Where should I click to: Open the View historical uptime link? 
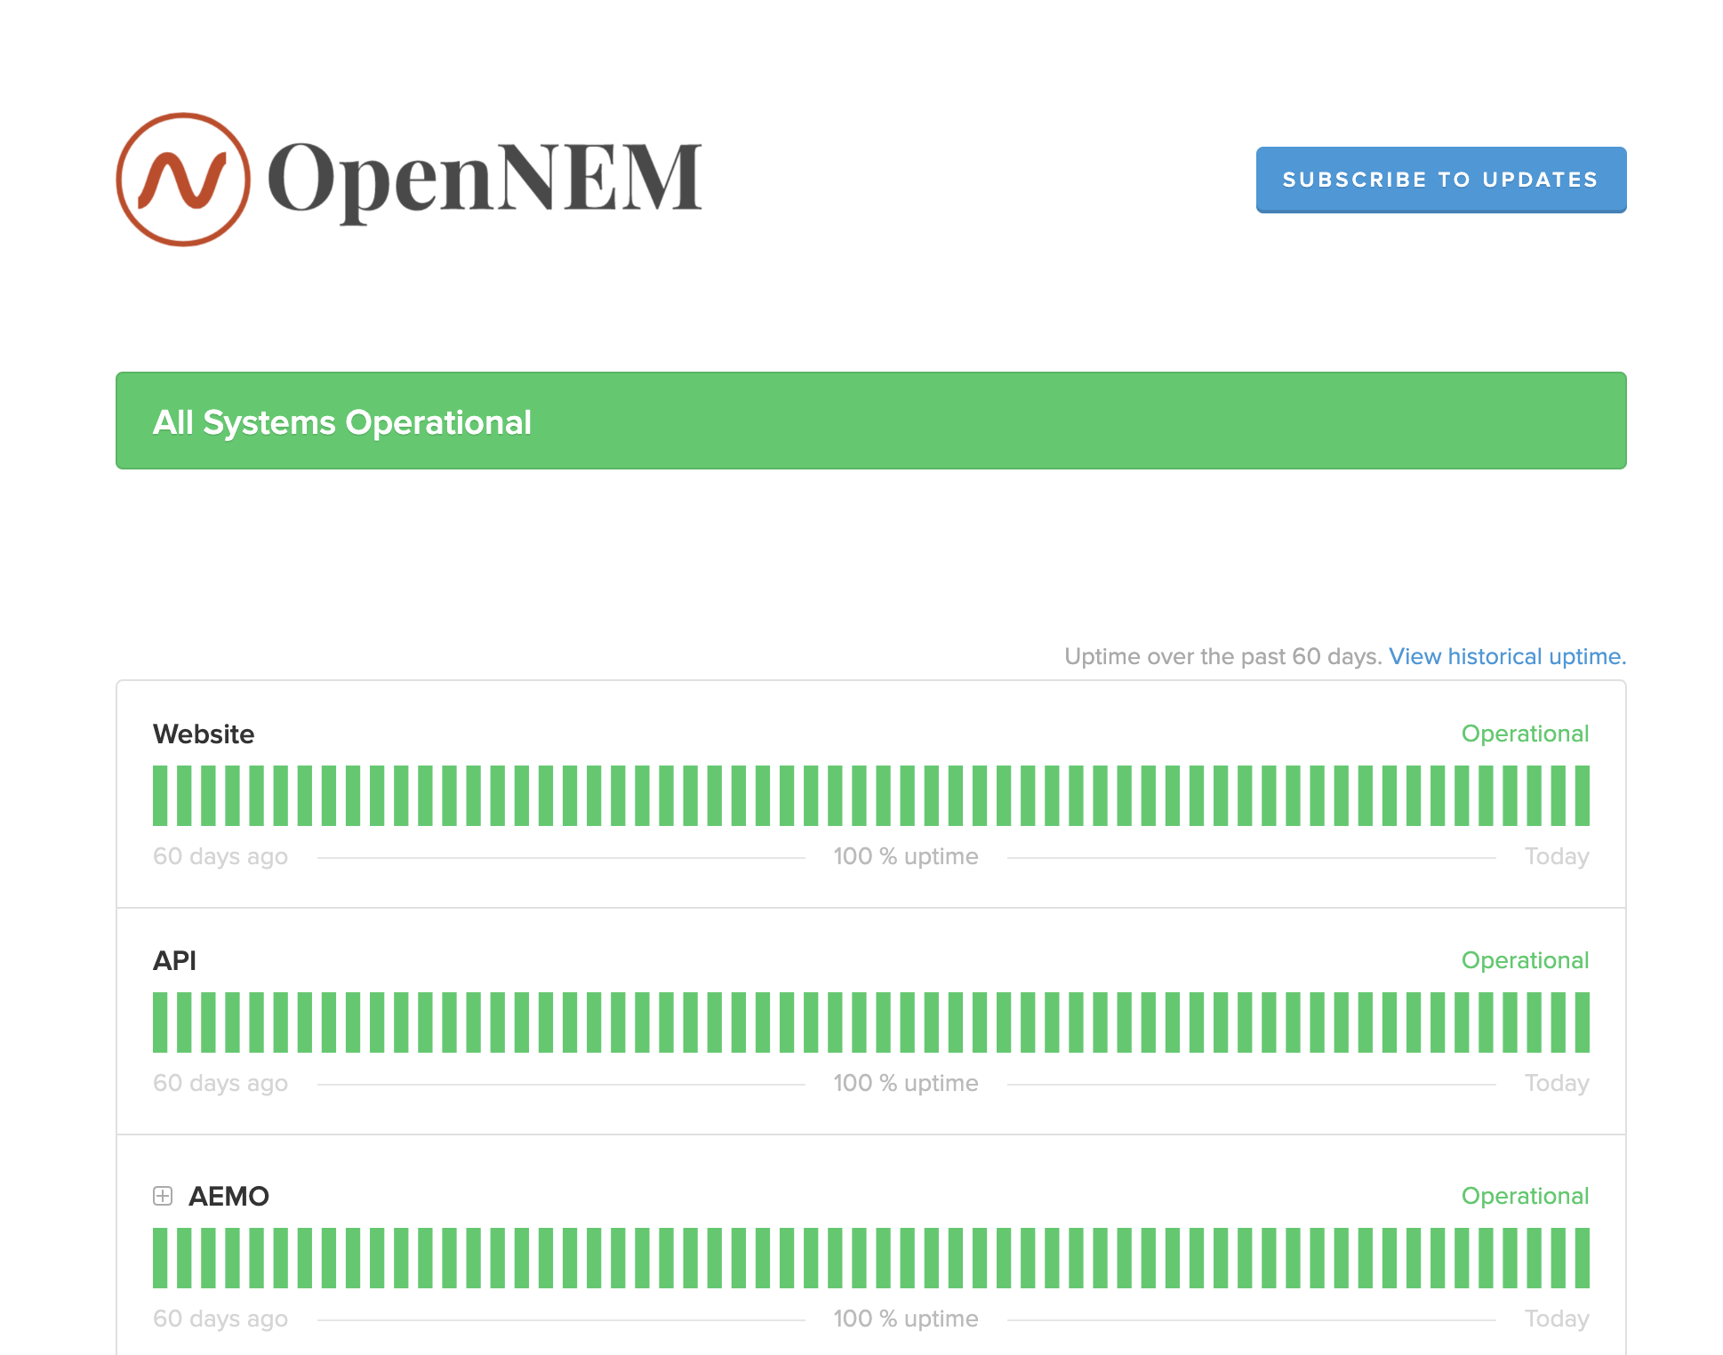coord(1506,656)
